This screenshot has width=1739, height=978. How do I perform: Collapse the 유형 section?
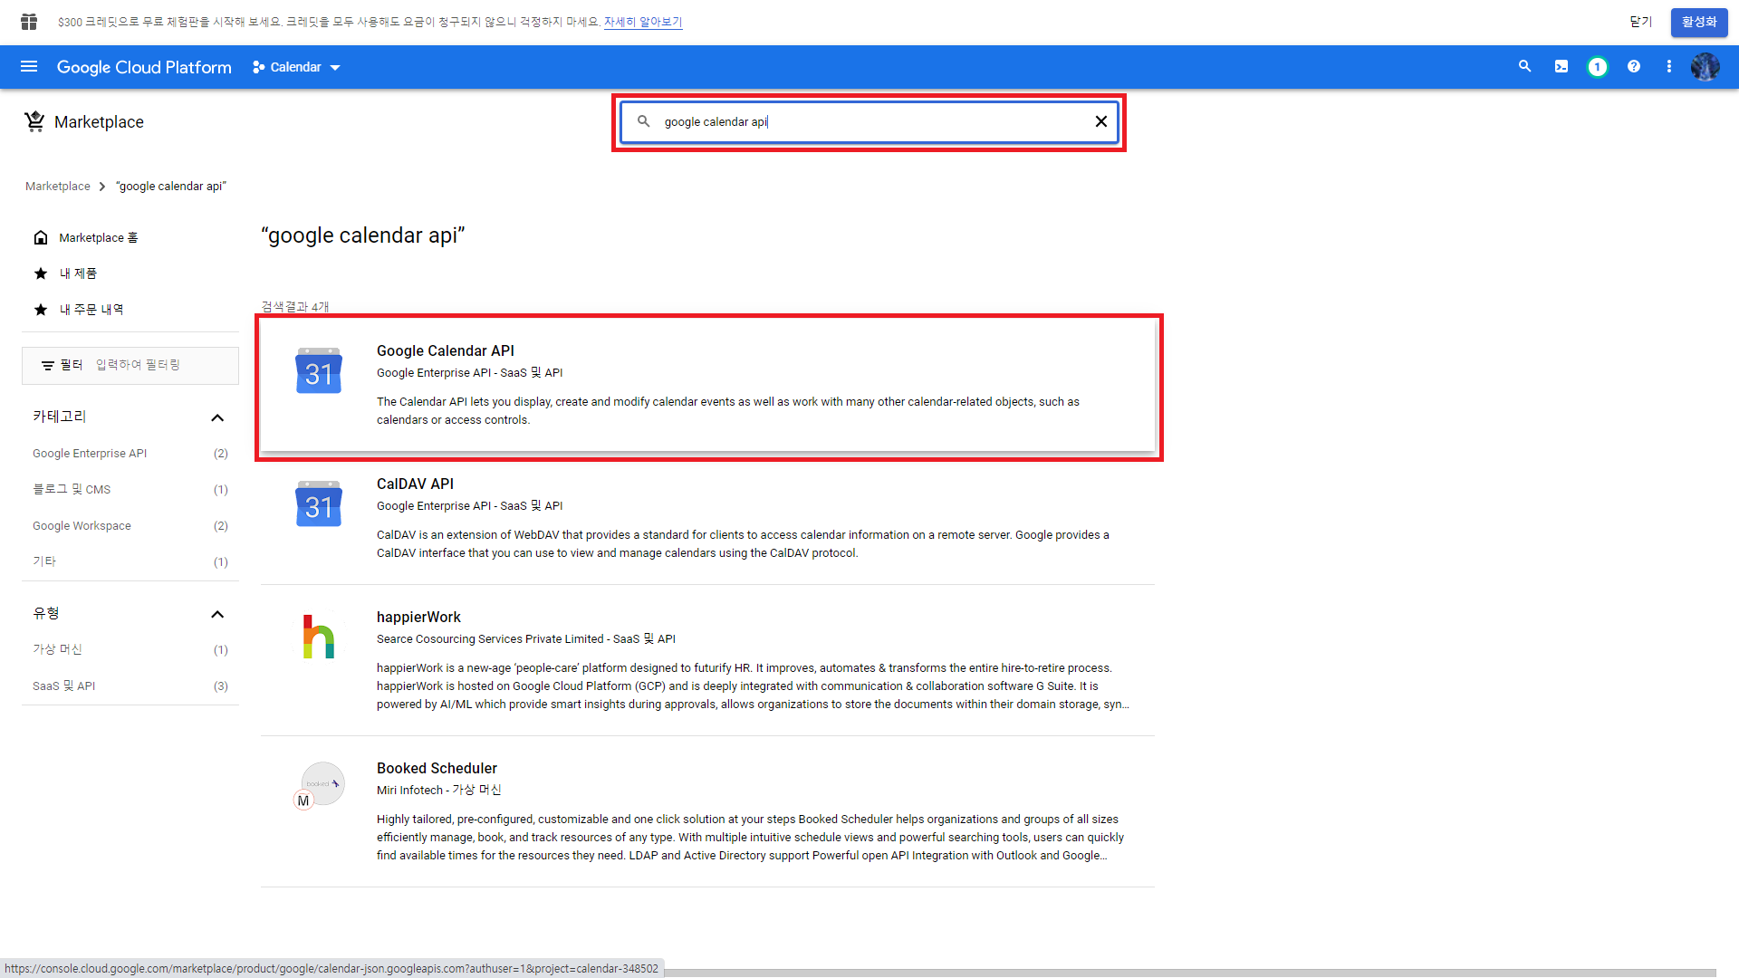217,614
